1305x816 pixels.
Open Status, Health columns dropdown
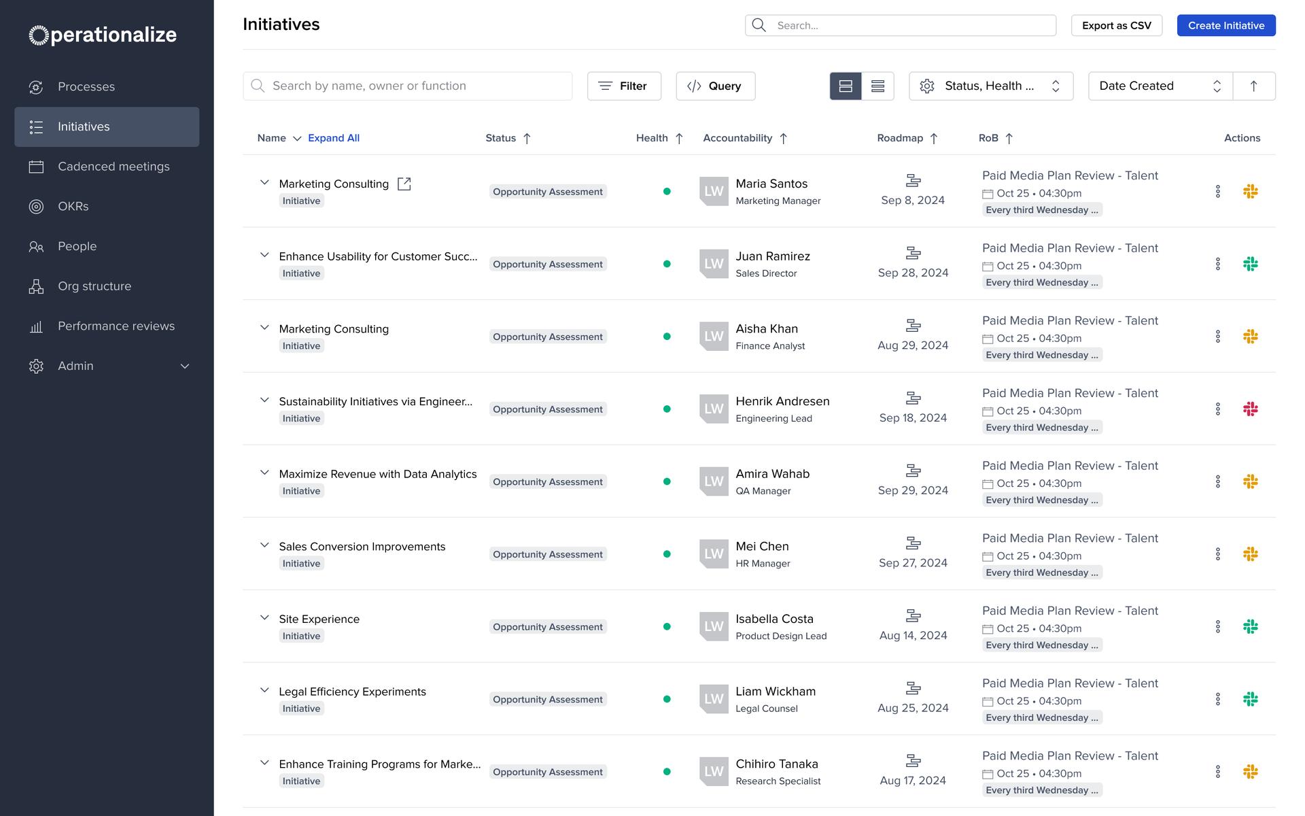[x=991, y=86]
